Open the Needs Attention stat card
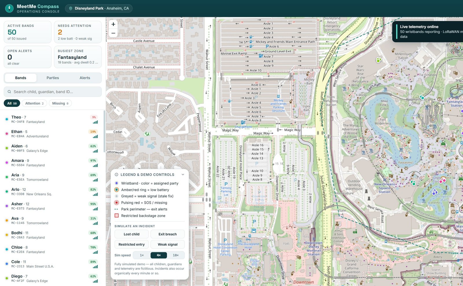The height and width of the screenshot is (286, 463). 78,32
